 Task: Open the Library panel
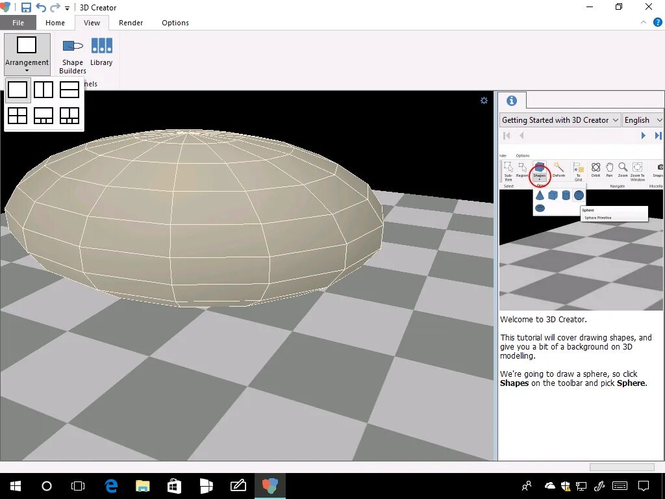coord(101,52)
